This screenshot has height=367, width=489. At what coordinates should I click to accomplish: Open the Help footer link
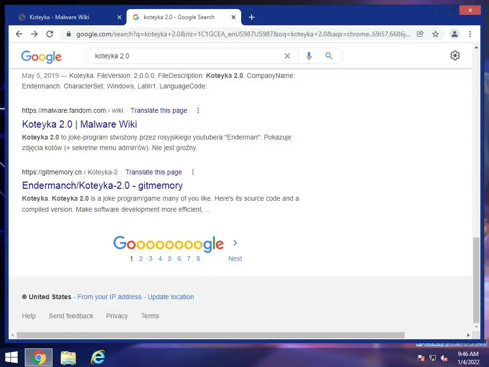pyautogui.click(x=29, y=316)
